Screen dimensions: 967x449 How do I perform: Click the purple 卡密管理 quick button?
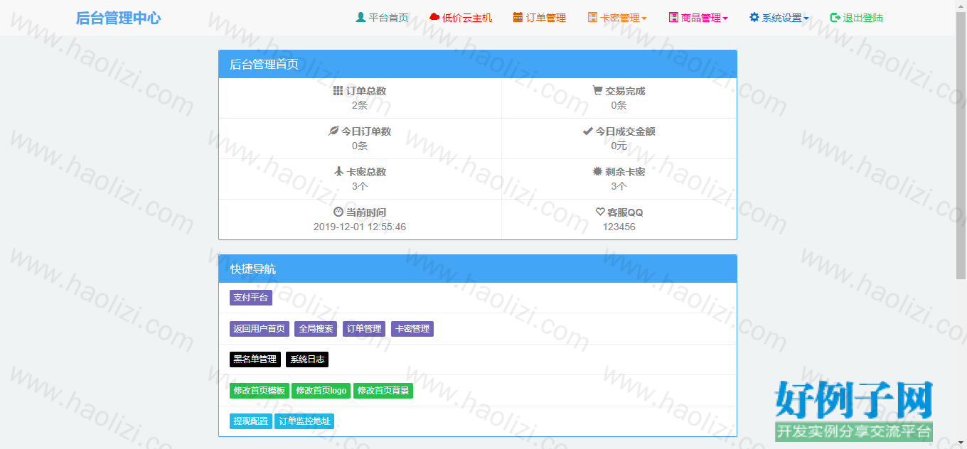[x=412, y=329]
